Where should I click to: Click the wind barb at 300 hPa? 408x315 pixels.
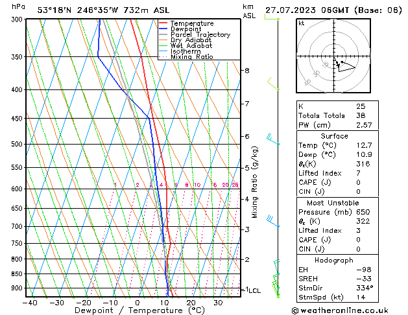pyautogui.click(x=272, y=17)
